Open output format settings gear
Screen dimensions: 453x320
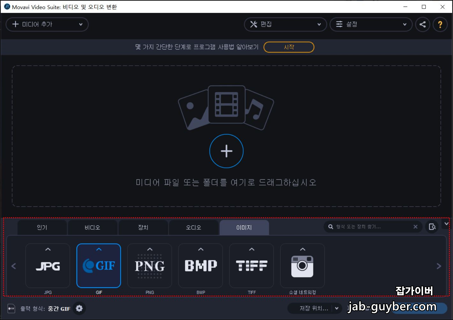79,308
